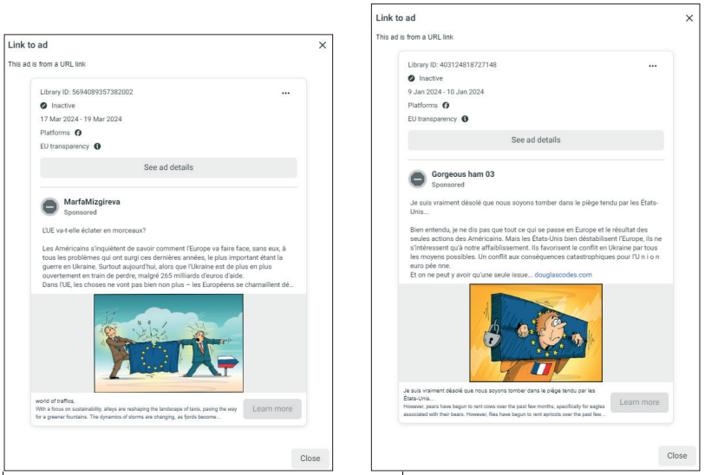Click the Close button in the left dialog
The height and width of the screenshot is (475, 705).
pos(310,459)
